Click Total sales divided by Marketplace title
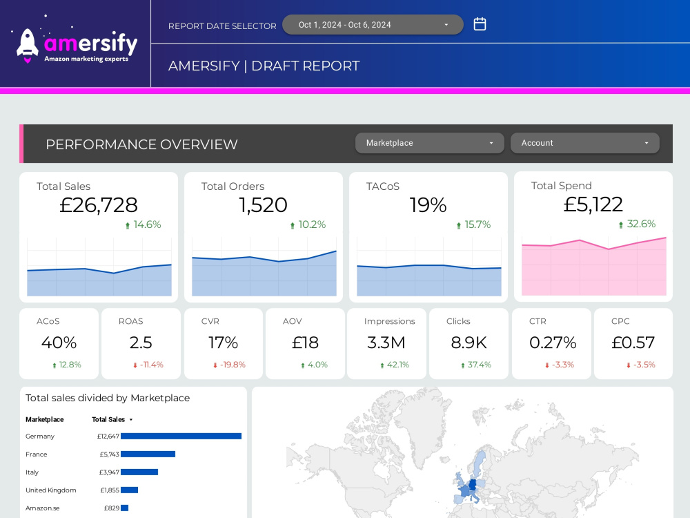The width and height of the screenshot is (690, 518). tap(108, 399)
